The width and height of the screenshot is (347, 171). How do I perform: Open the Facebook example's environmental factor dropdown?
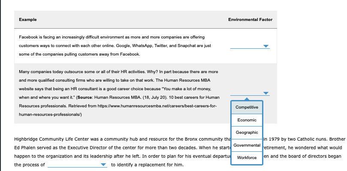point(250,46)
